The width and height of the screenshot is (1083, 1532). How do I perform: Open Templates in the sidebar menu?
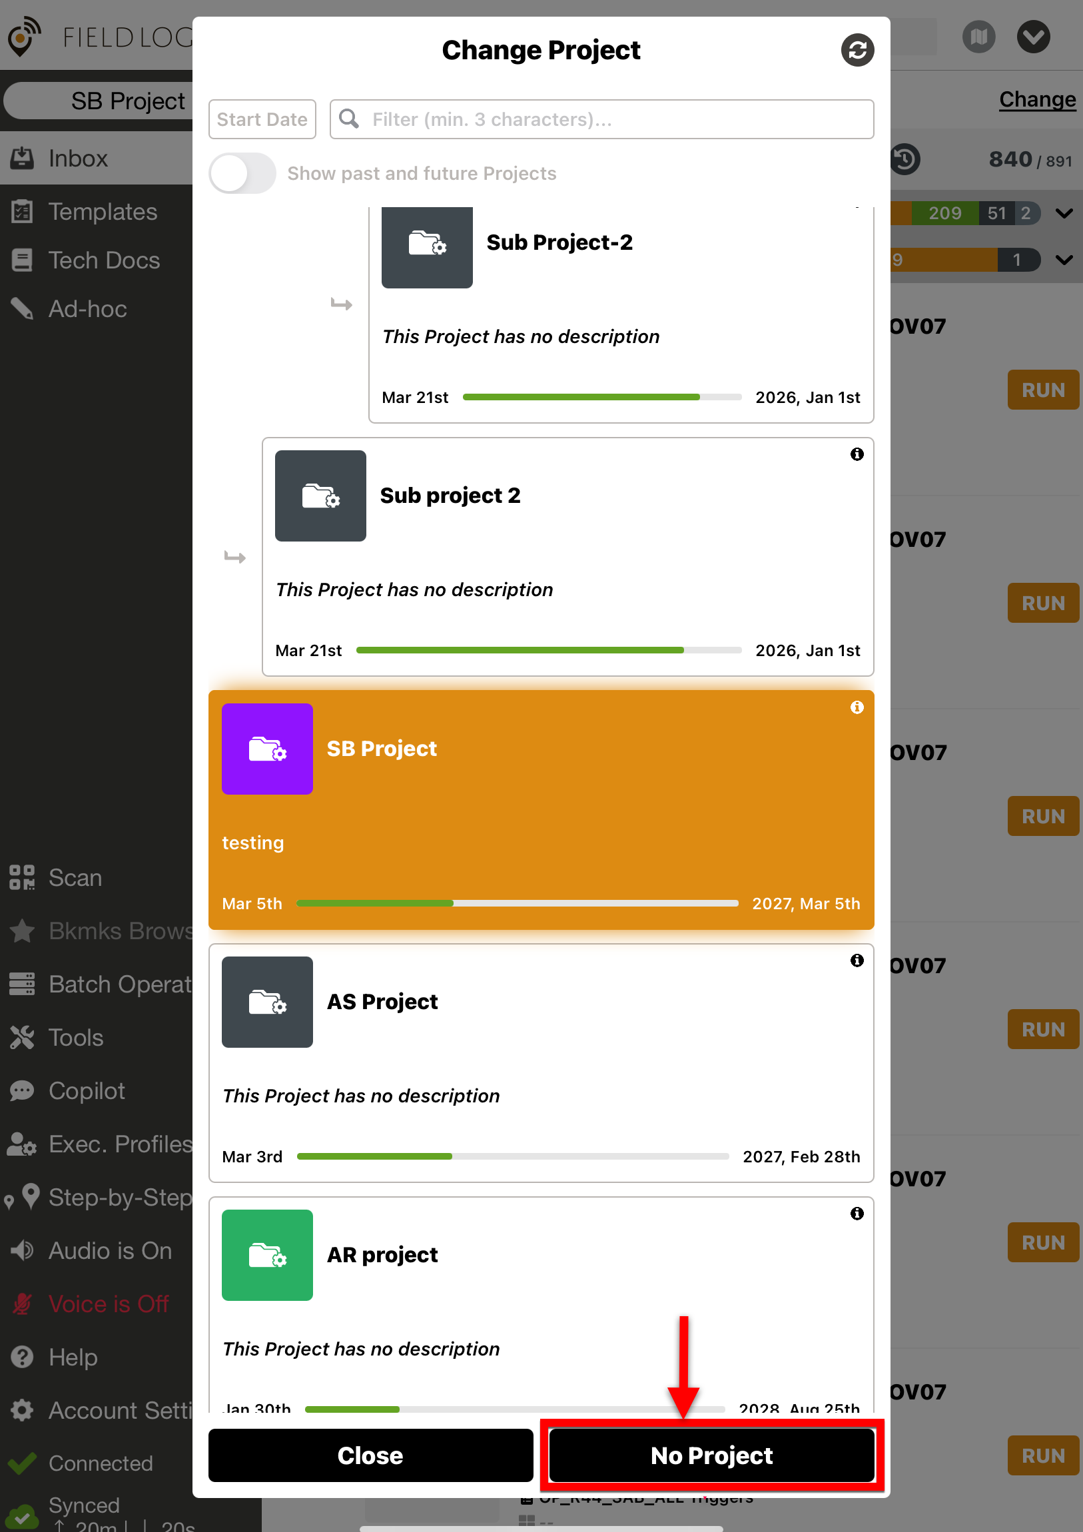click(x=102, y=212)
